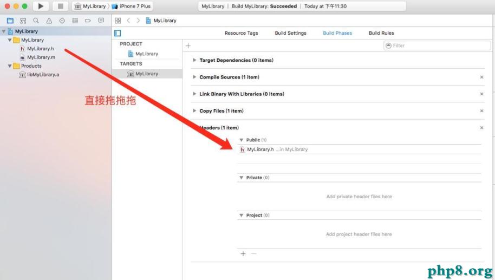Go back in editor history
The width and height of the screenshot is (495, 280).
click(x=128, y=21)
